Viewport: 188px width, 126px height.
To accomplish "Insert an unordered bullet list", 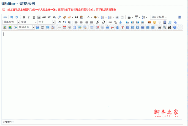I will tap(110, 17).
